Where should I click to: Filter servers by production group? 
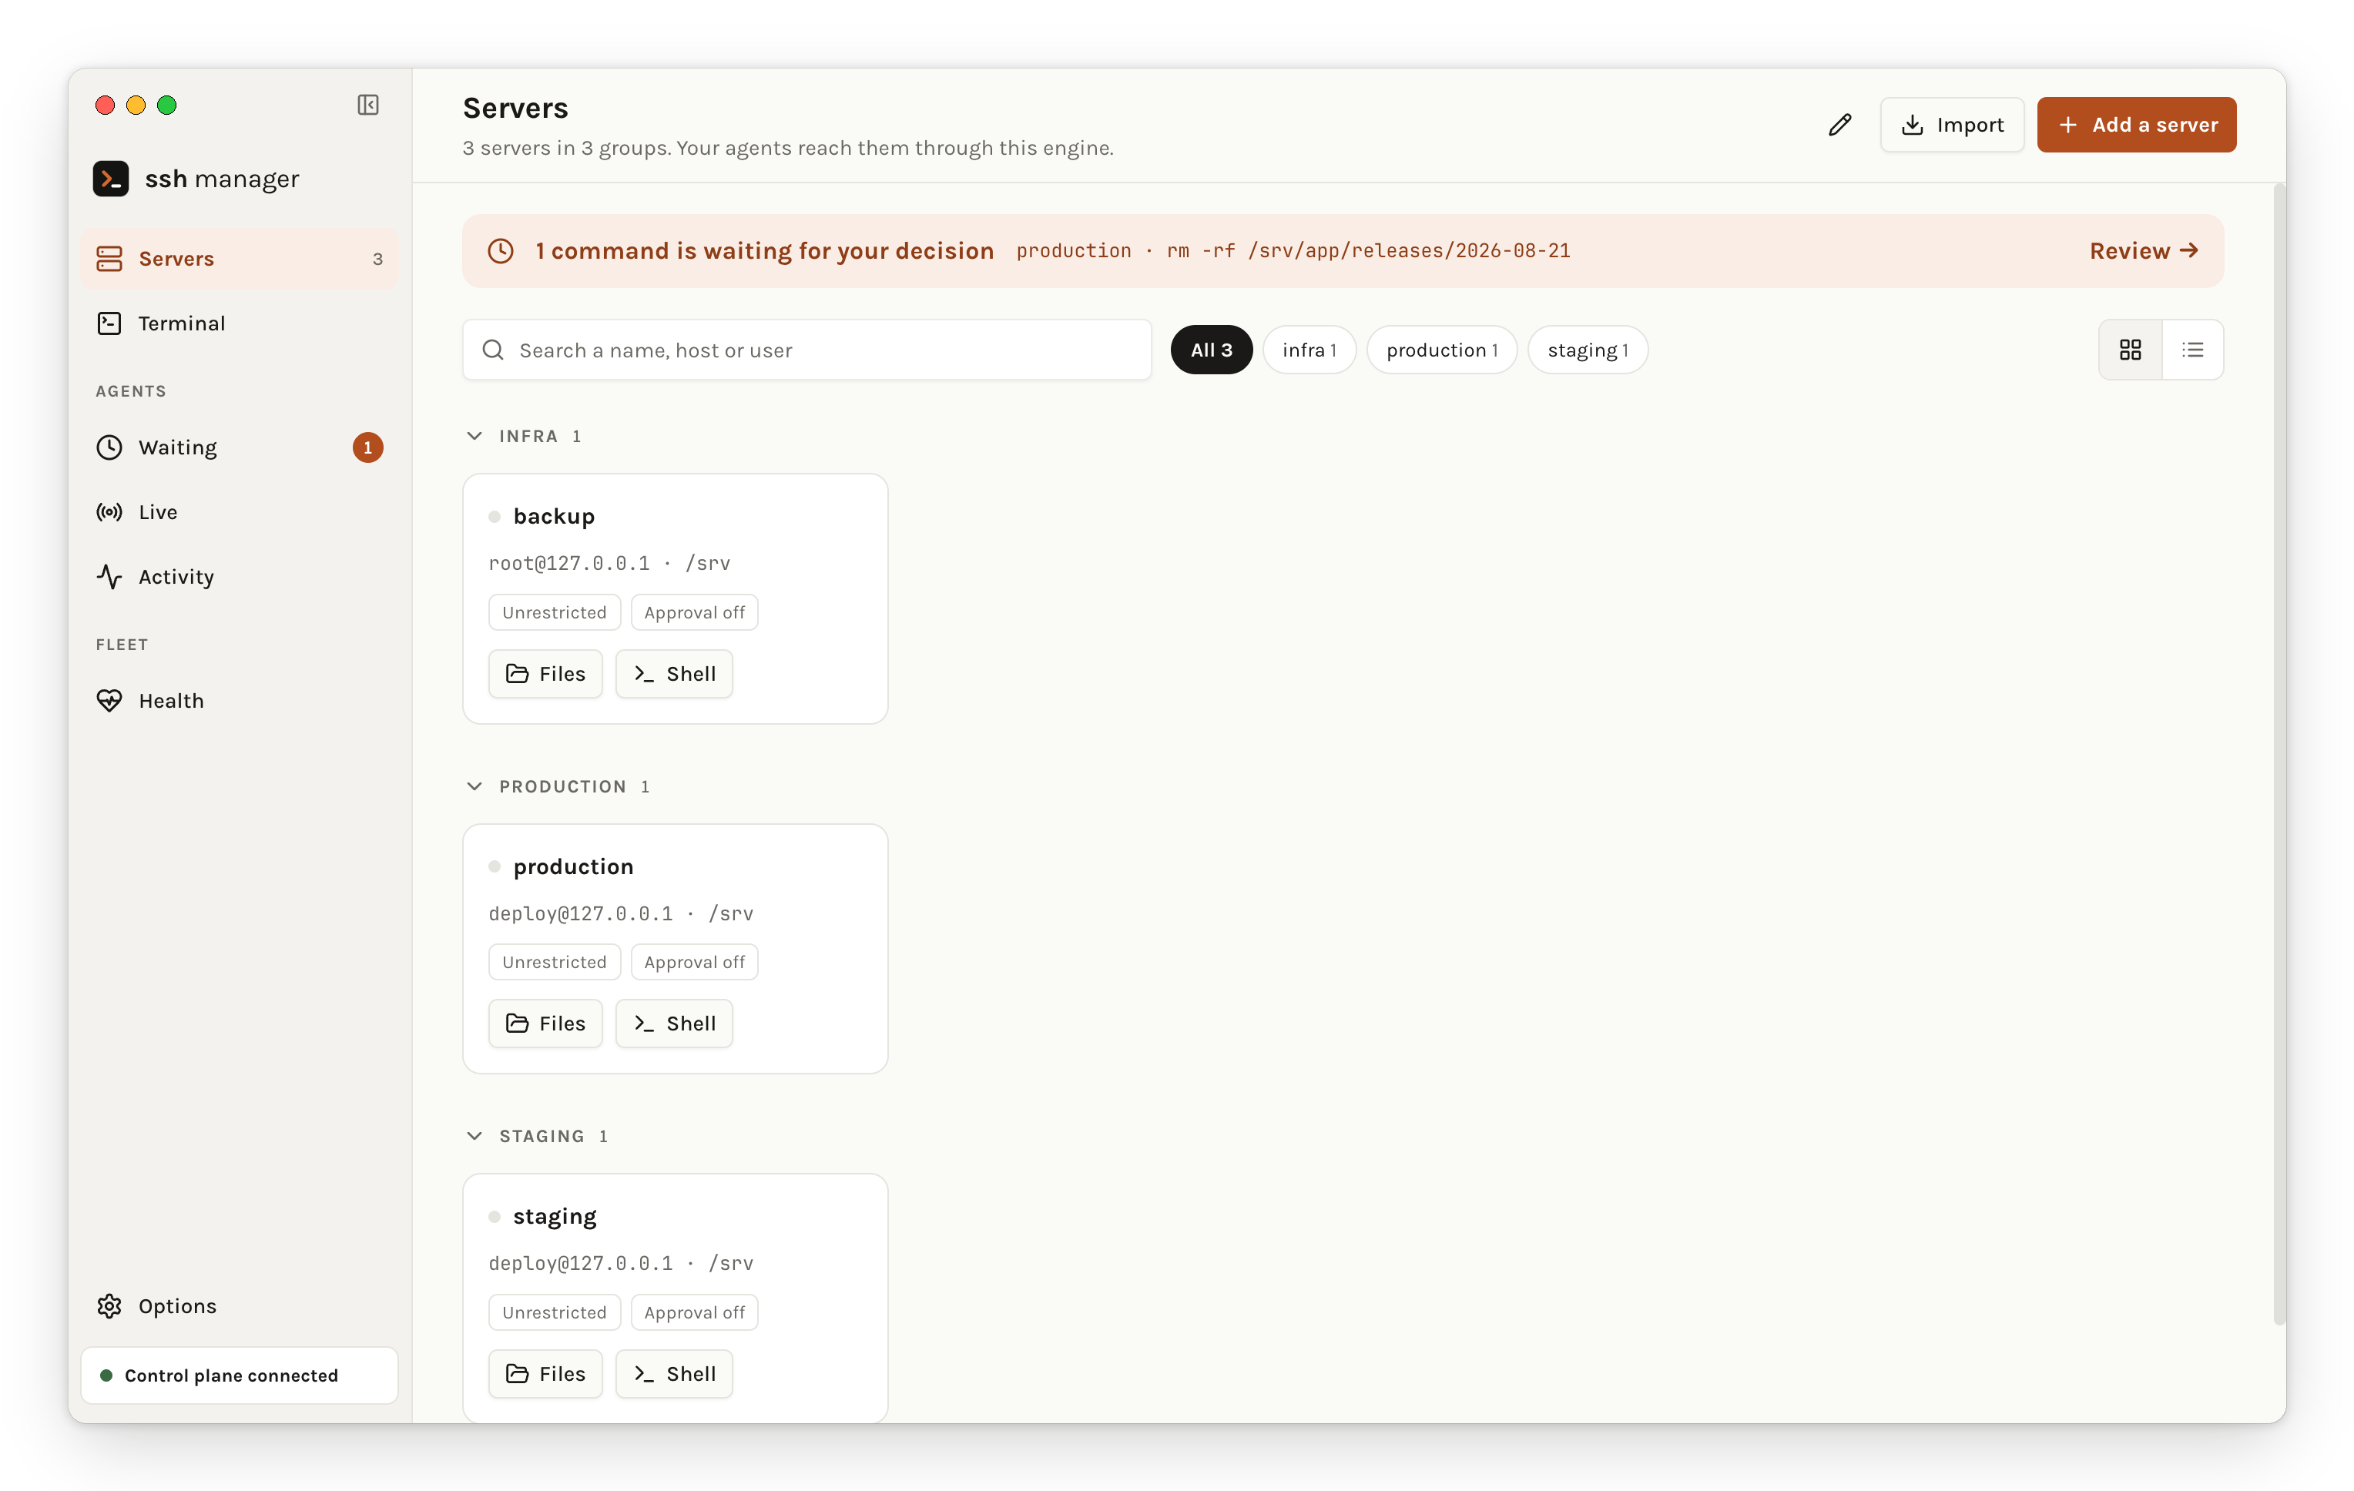pos(1442,350)
